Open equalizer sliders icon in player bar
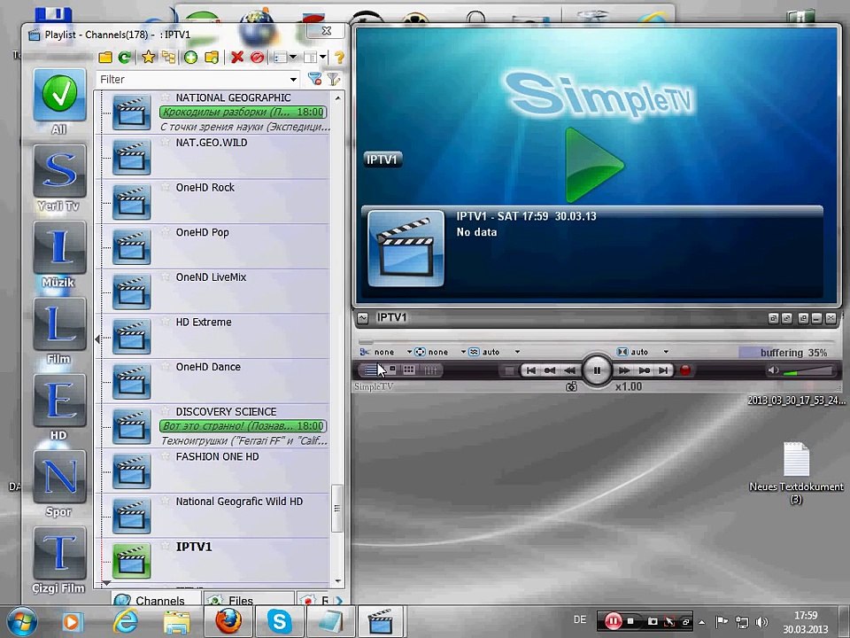The image size is (850, 638). pos(431,370)
